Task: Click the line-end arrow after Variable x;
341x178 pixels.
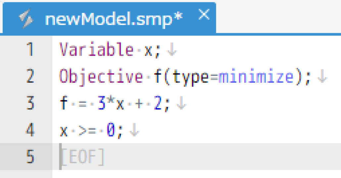Action: click(172, 50)
